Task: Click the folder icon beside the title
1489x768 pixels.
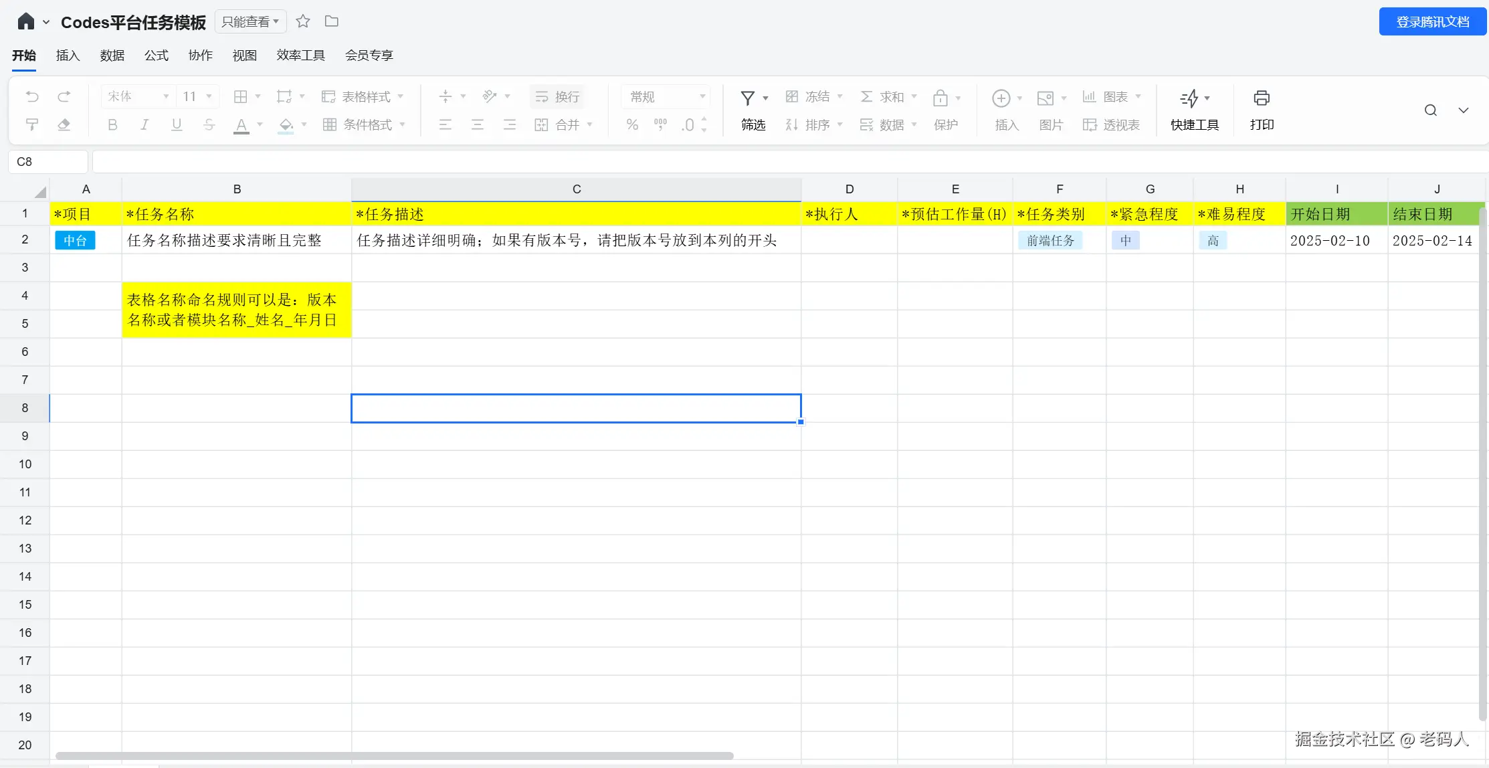Action: tap(332, 21)
